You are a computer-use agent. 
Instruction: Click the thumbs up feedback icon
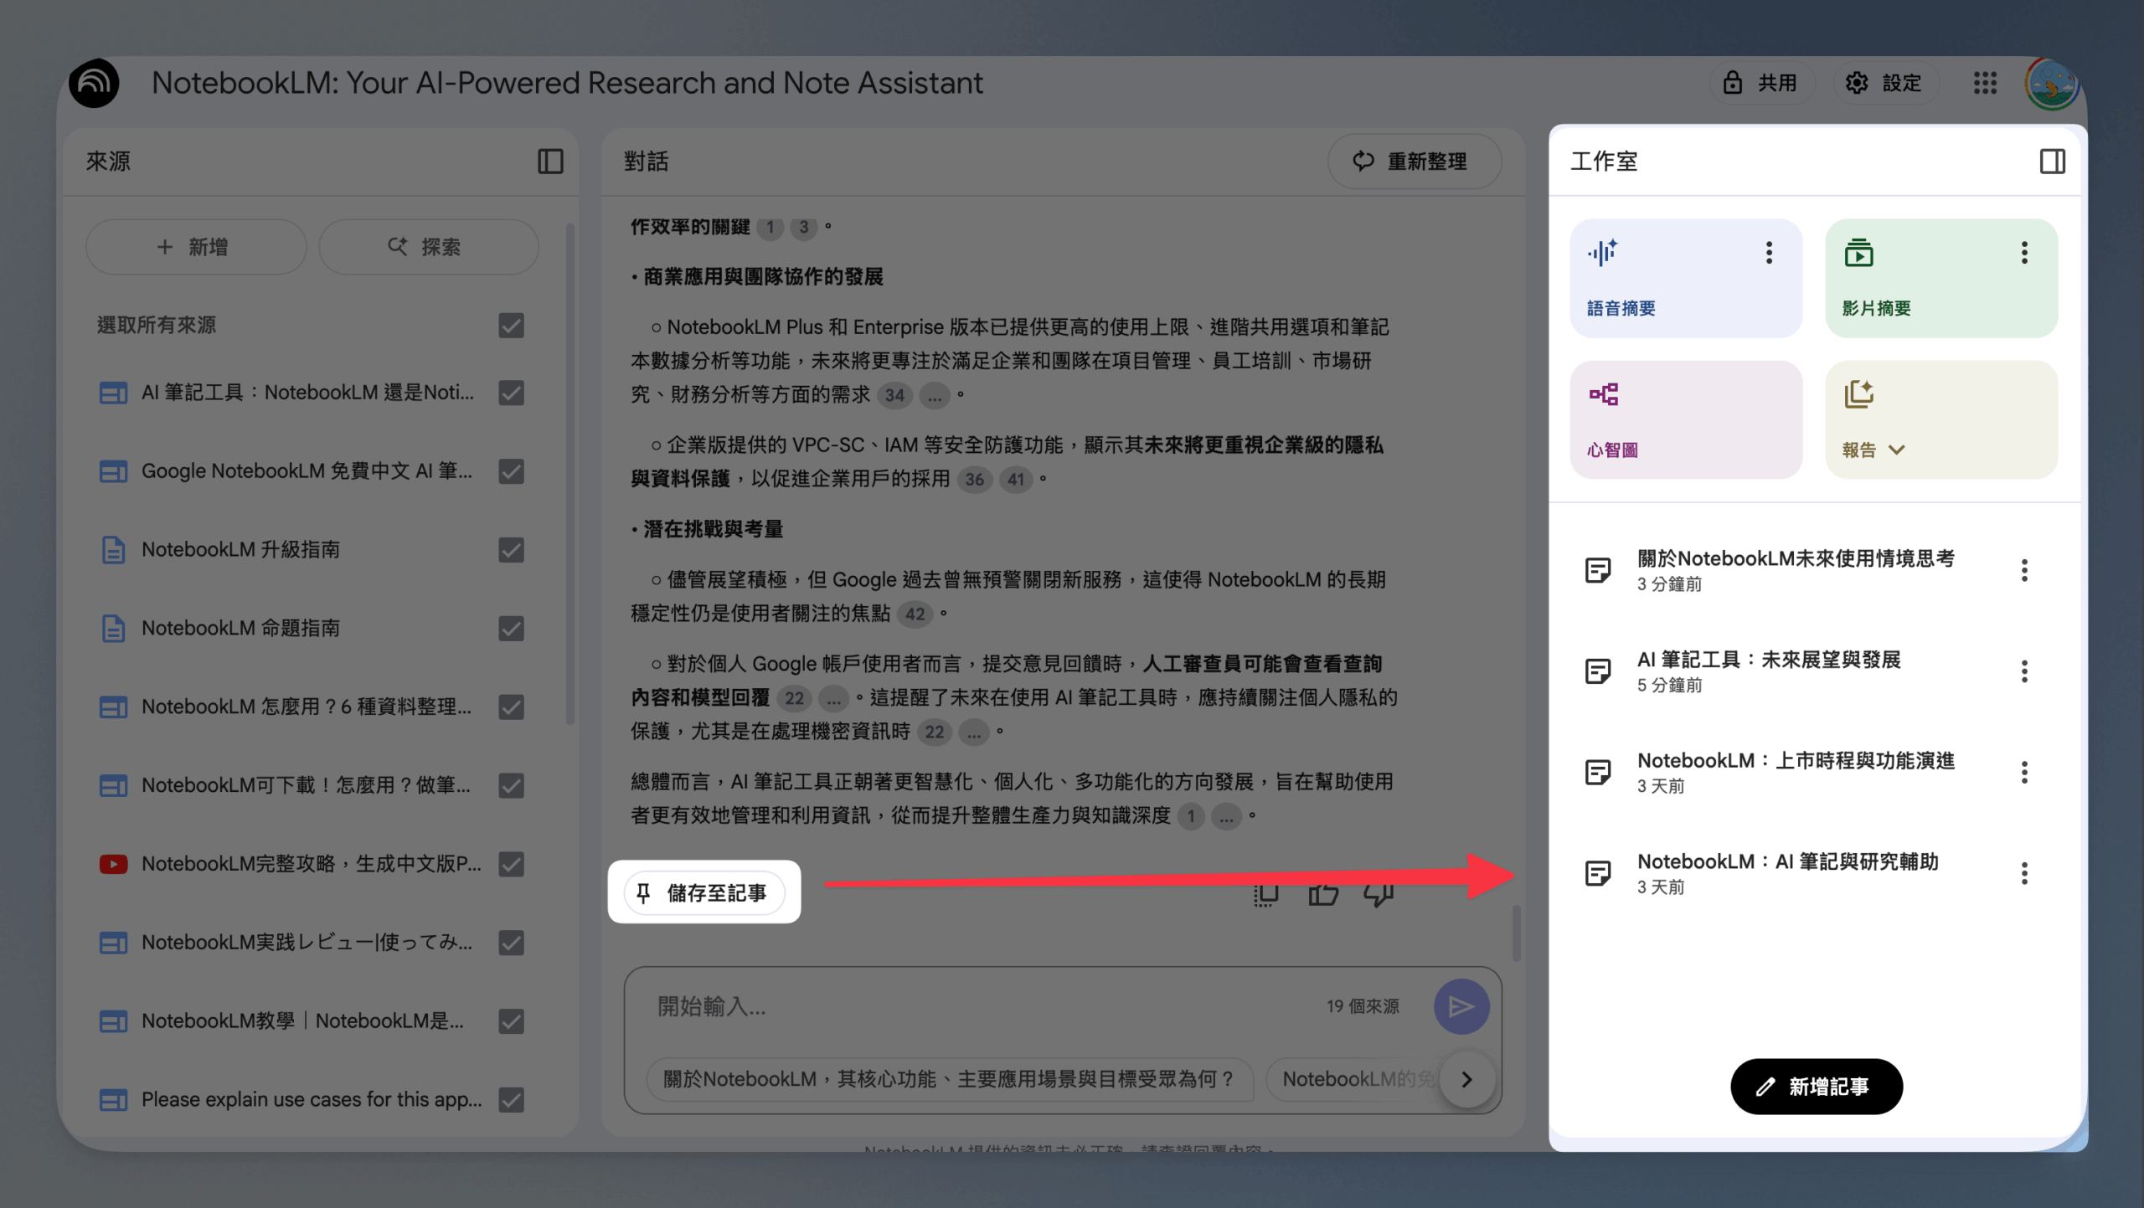coord(1323,894)
